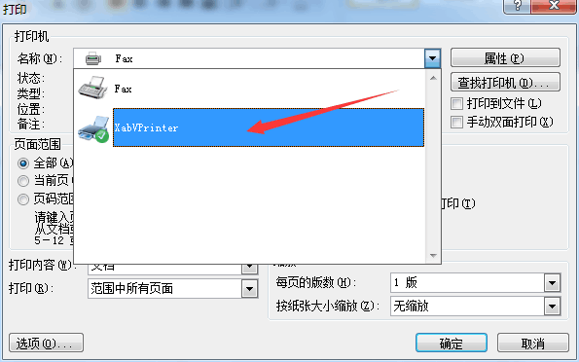The image size is (579, 362).
Task: Confirm printing with 确定 button
Action: point(452,344)
